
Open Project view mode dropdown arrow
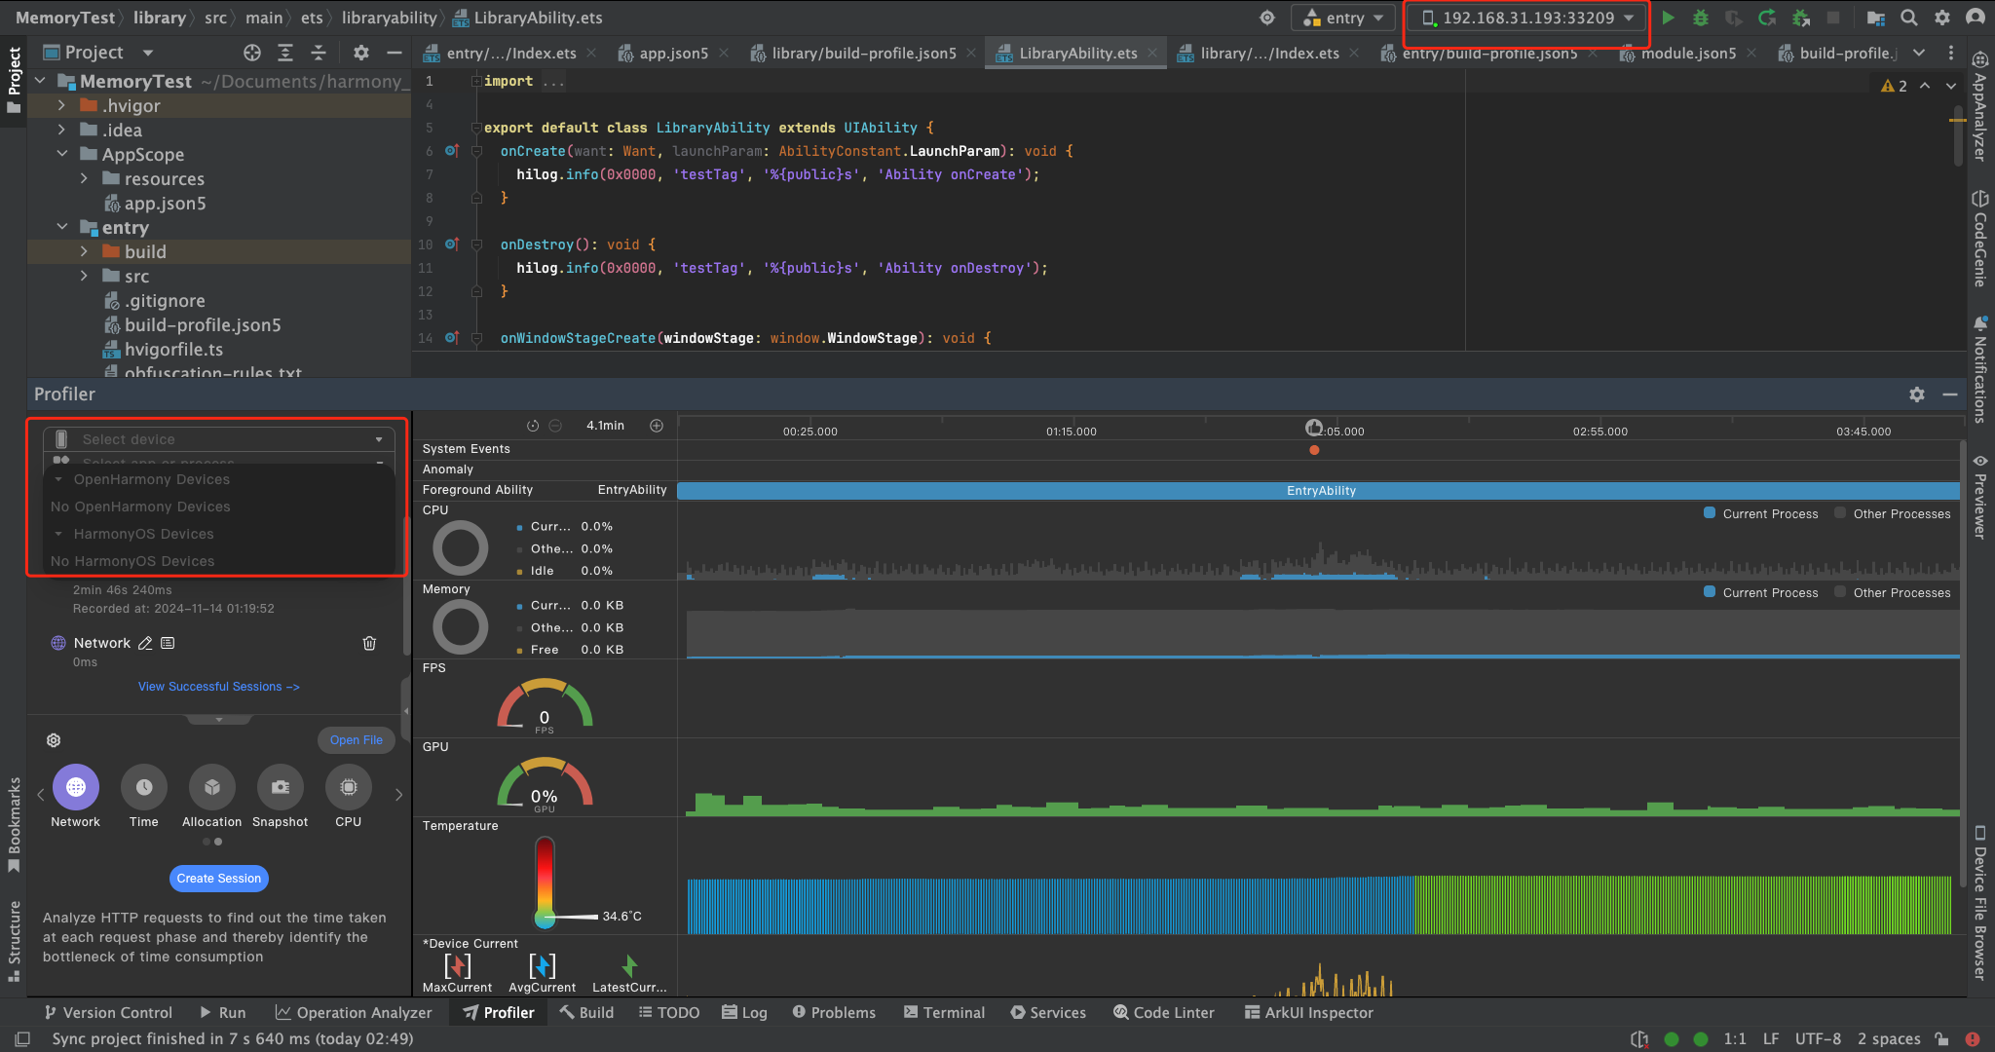(x=148, y=53)
